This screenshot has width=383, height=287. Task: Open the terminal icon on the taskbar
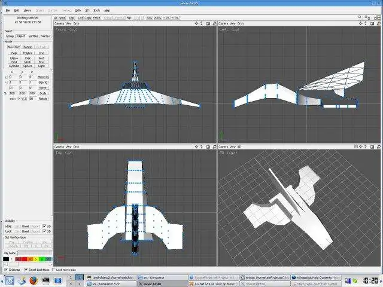pyautogui.click(x=45, y=280)
